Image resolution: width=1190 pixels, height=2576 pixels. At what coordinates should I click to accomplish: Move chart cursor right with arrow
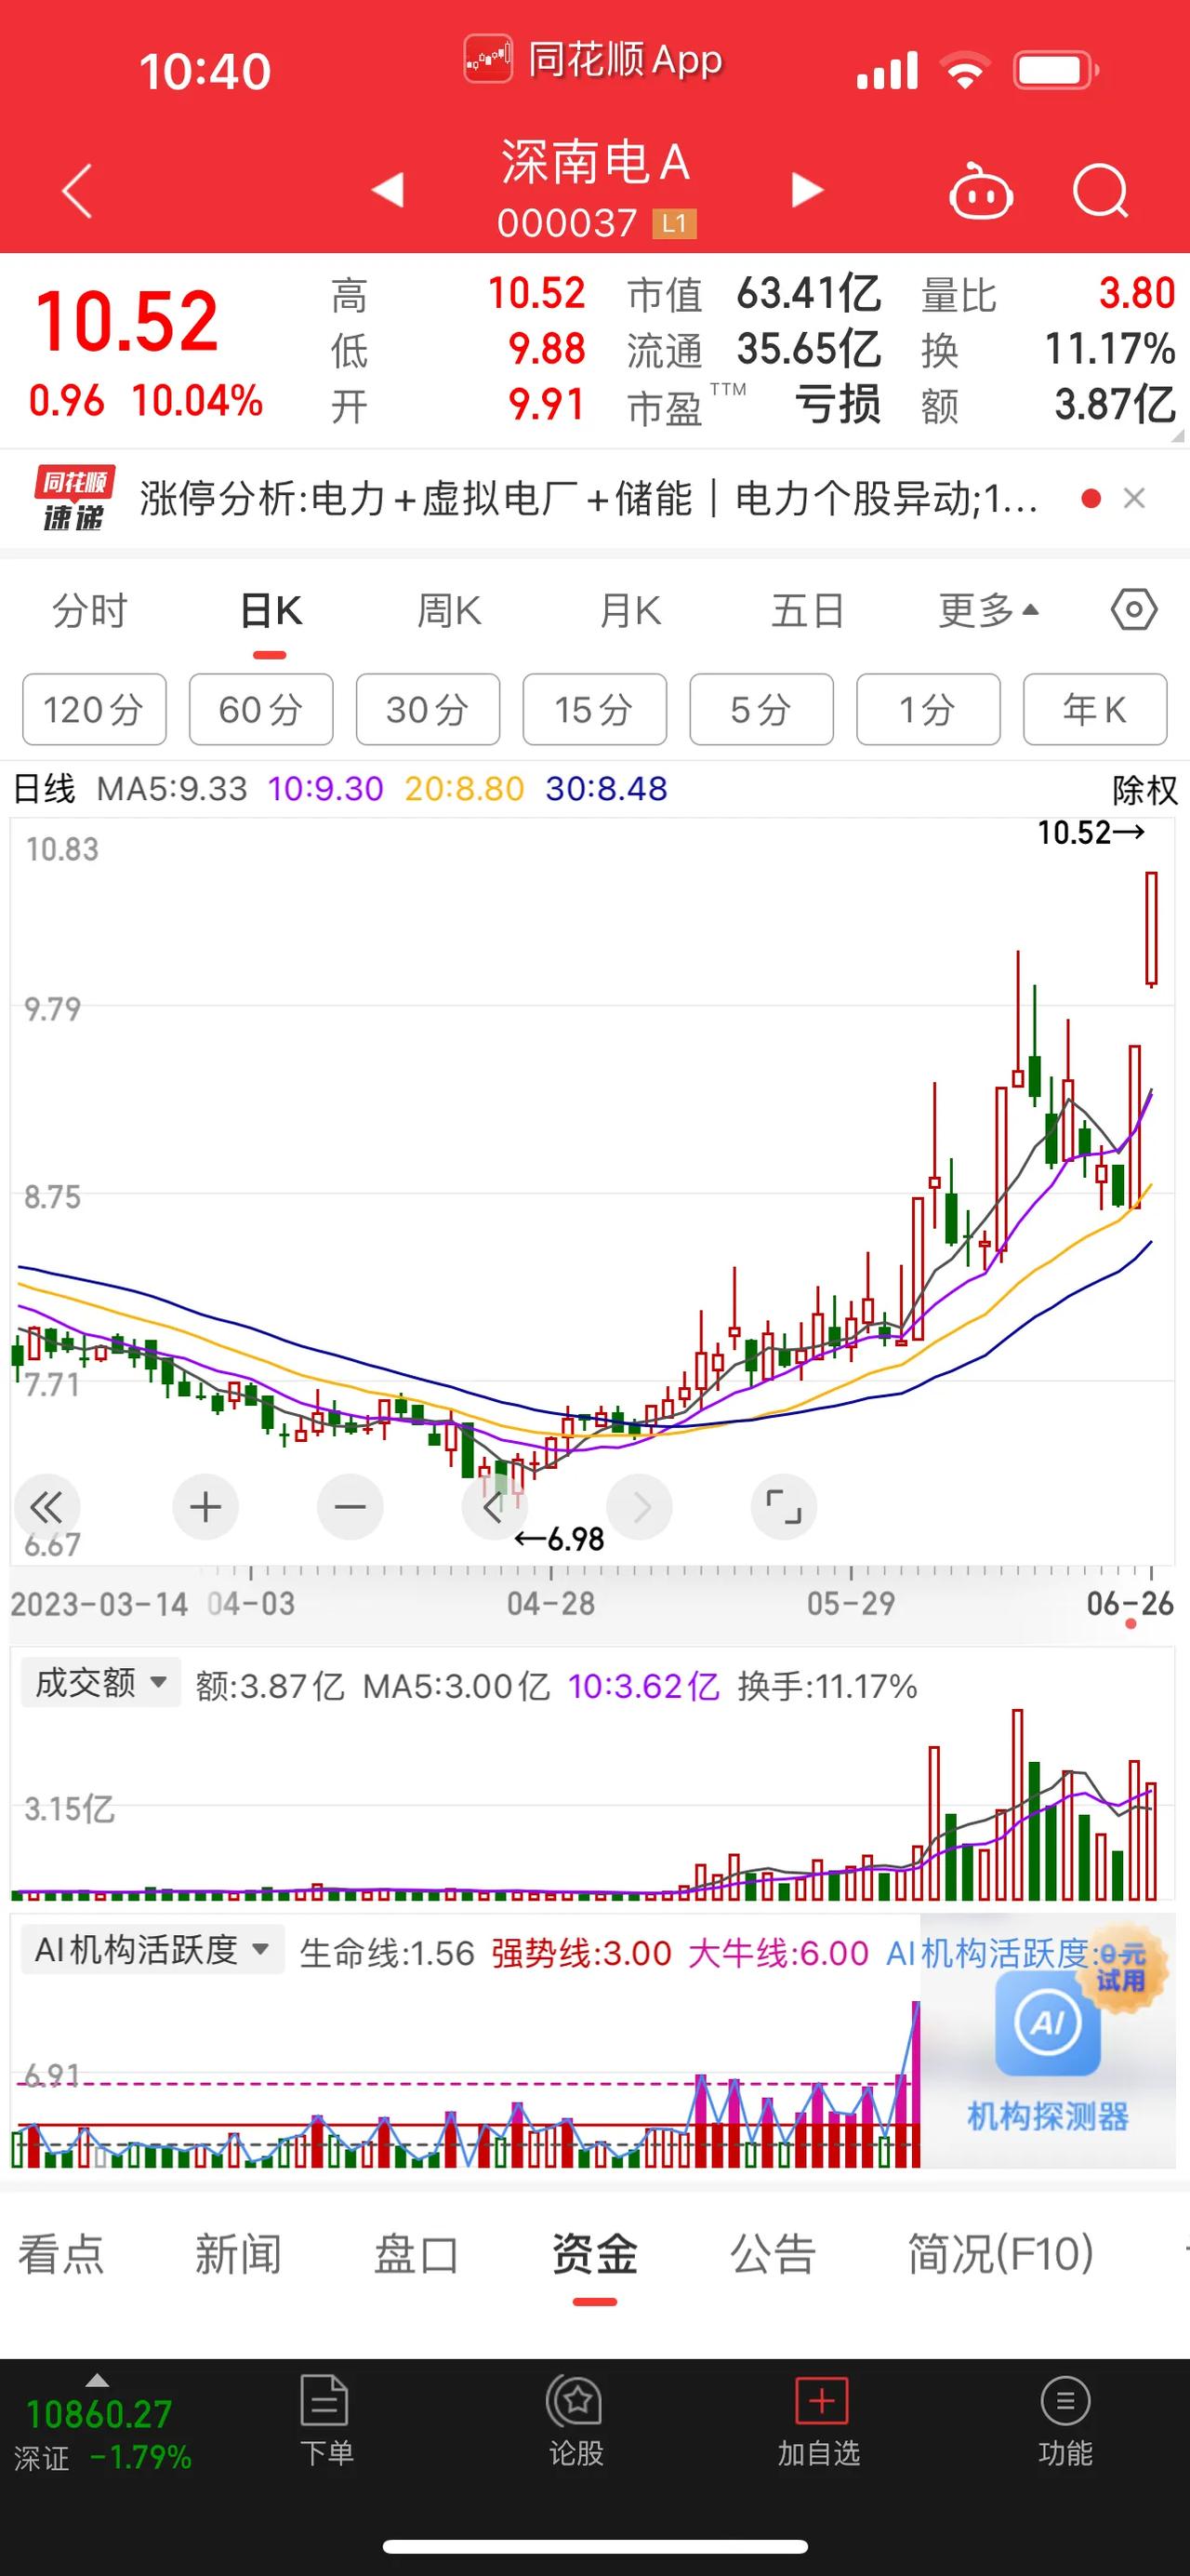(640, 1507)
